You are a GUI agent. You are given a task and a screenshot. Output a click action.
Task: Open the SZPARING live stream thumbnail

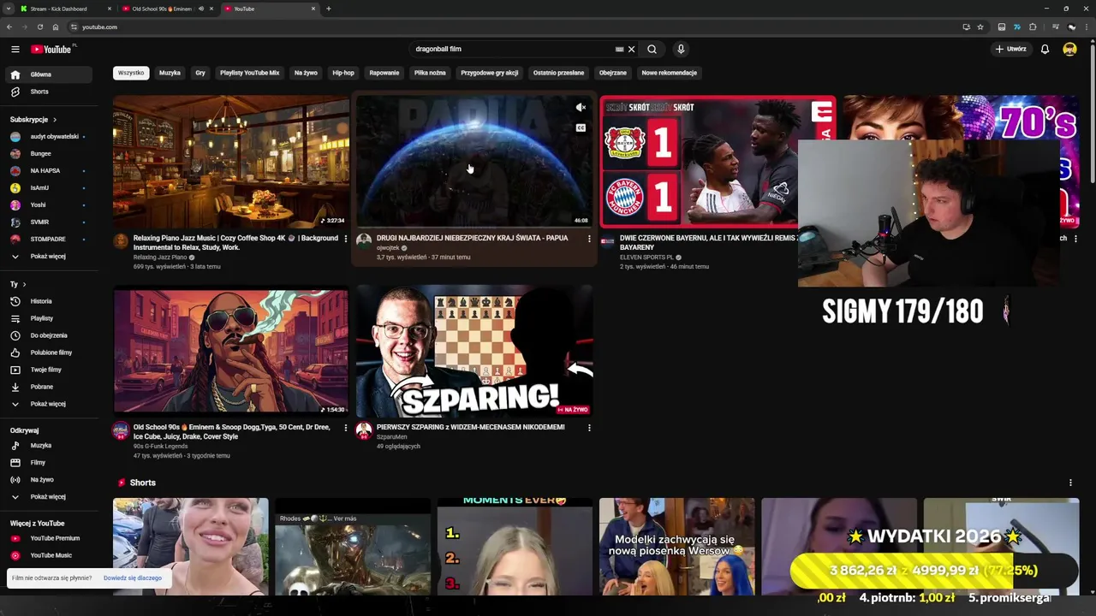[x=474, y=351]
